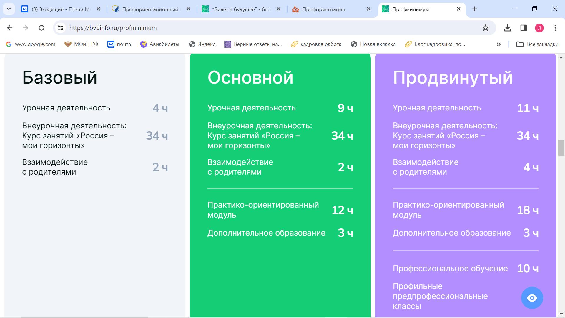Open the Блог кадровика bookmark
This screenshot has width=565, height=318.
435,44
